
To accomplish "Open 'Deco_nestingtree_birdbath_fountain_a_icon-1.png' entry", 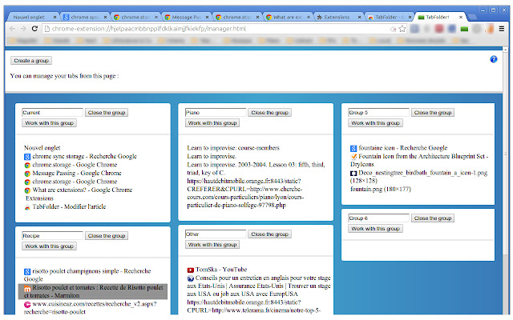I will click(419, 176).
